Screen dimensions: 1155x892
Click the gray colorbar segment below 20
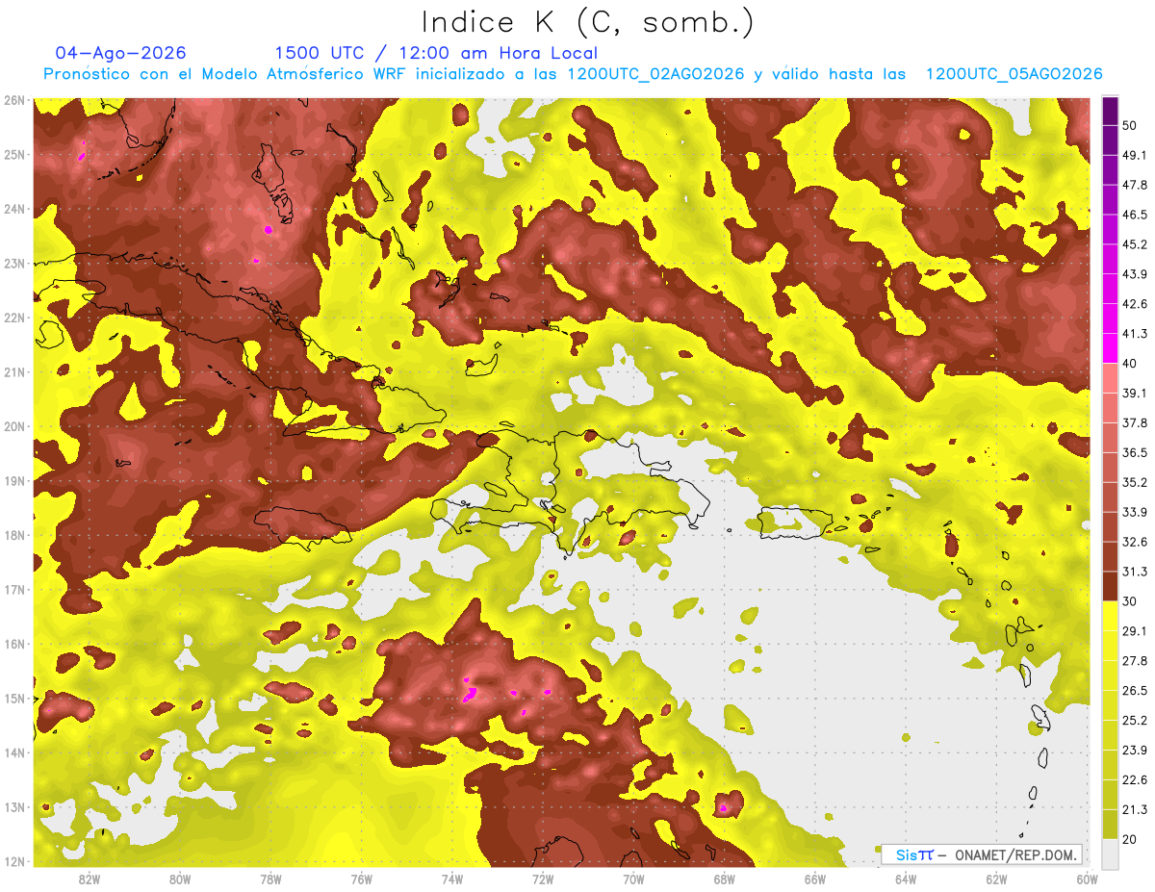click(x=1110, y=853)
